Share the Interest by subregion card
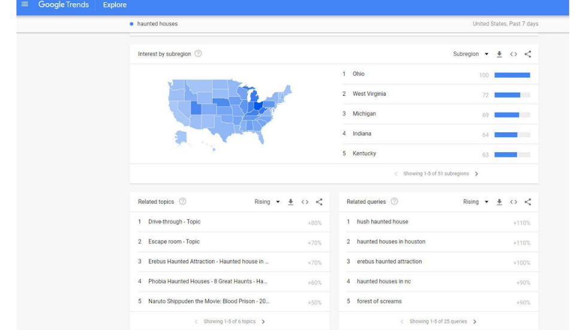This screenshot has width=585, height=330. pos(528,54)
